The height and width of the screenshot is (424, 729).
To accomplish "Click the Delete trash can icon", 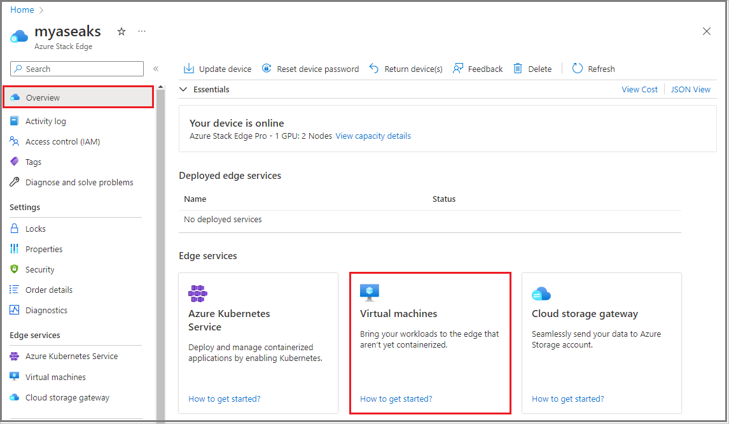I will click(x=518, y=69).
